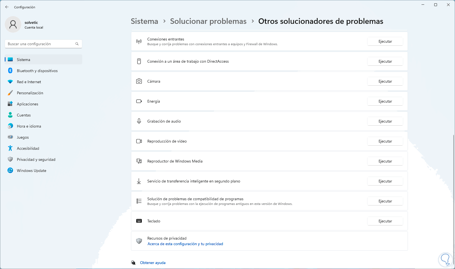The image size is (455, 269).
Task: Click the search magnifier icon
Action: pos(77,44)
